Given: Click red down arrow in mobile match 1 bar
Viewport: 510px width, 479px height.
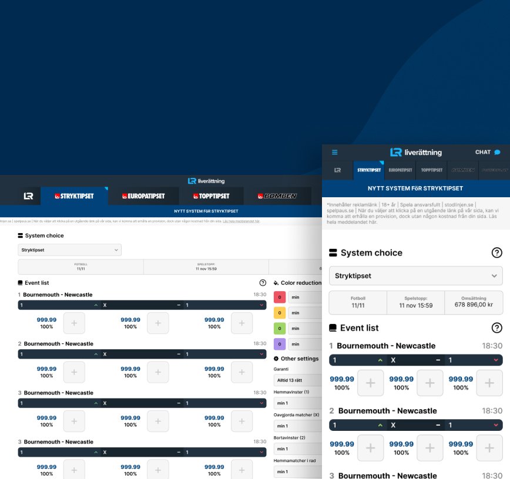Looking at the screenshot, I should click(496, 360).
